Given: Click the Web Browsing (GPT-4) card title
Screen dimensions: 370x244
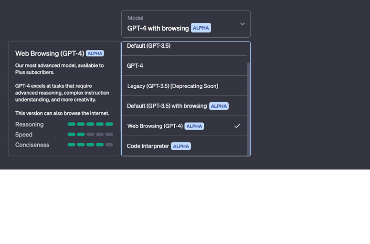Looking at the screenshot, I should click(x=50, y=53).
